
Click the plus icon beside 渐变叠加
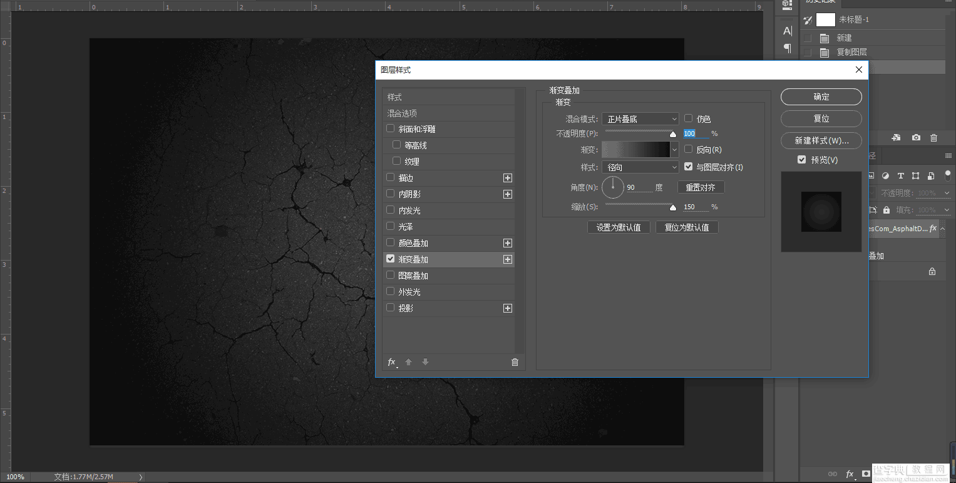(508, 259)
